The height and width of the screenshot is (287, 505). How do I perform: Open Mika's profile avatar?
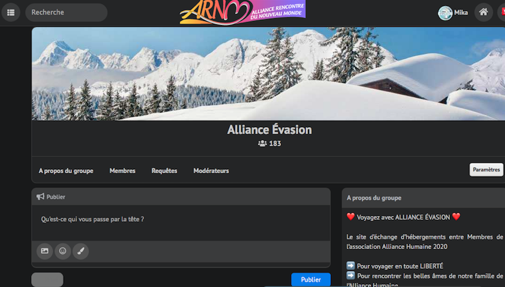coord(445,13)
